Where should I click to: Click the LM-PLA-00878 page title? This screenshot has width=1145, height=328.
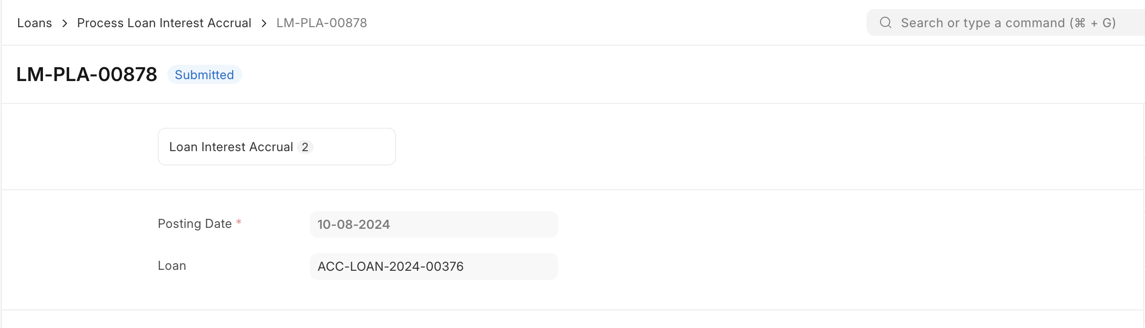point(87,74)
